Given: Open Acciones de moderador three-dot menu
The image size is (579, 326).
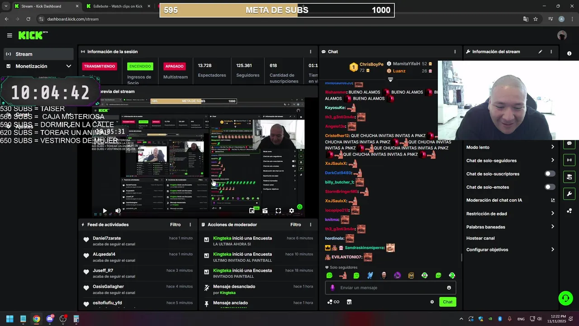Looking at the screenshot, I should point(310,225).
